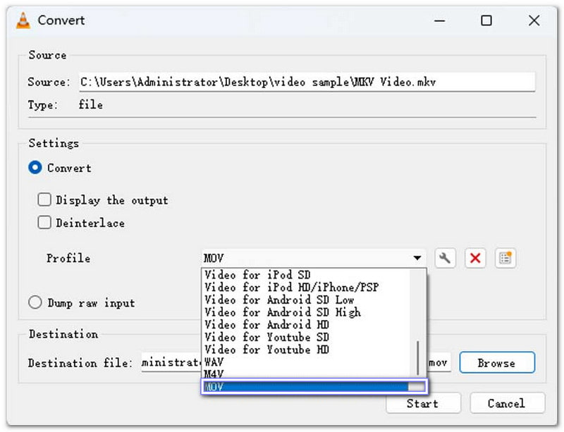The width and height of the screenshot is (564, 432).
Task: Minimize the Convert window
Action: point(439,20)
